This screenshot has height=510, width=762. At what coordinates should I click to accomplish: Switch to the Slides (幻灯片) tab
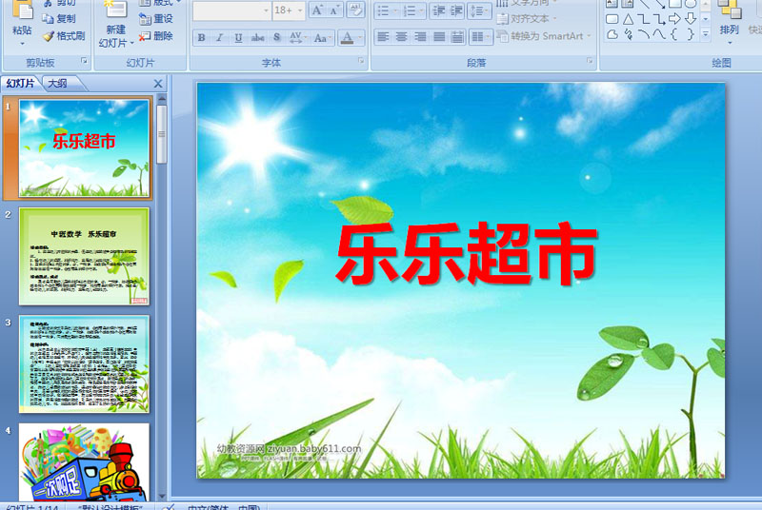(x=20, y=84)
